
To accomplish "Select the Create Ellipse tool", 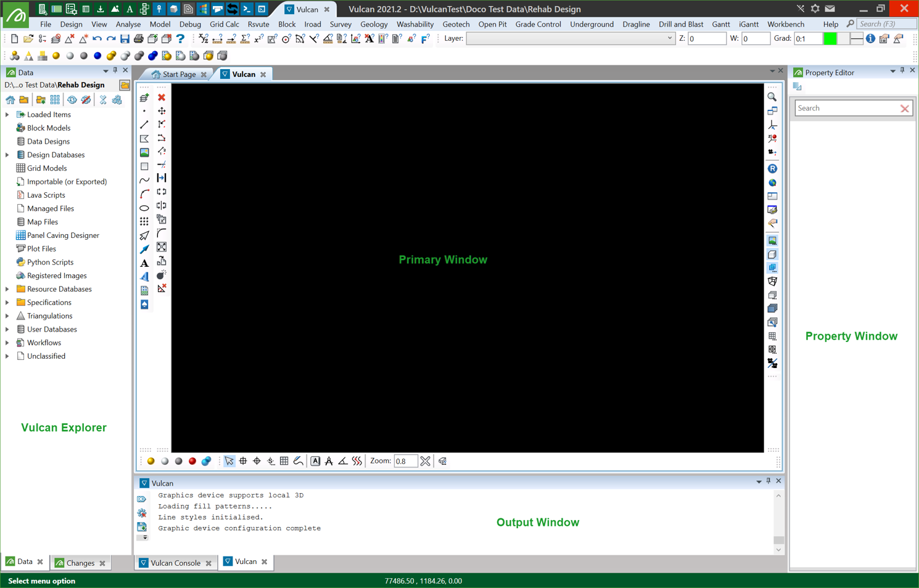I will (144, 208).
